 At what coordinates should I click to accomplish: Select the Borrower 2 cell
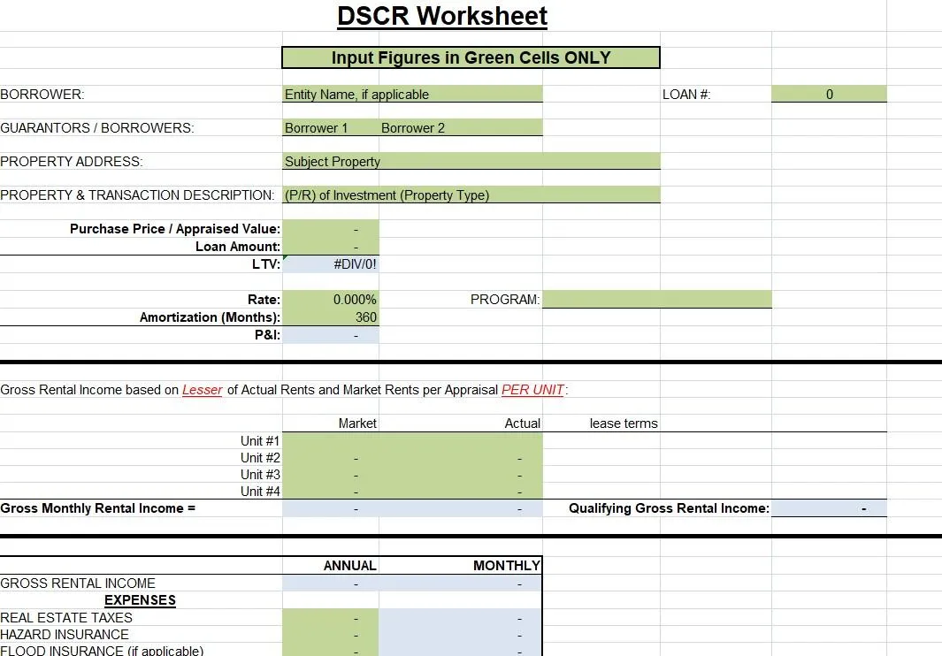pos(461,128)
